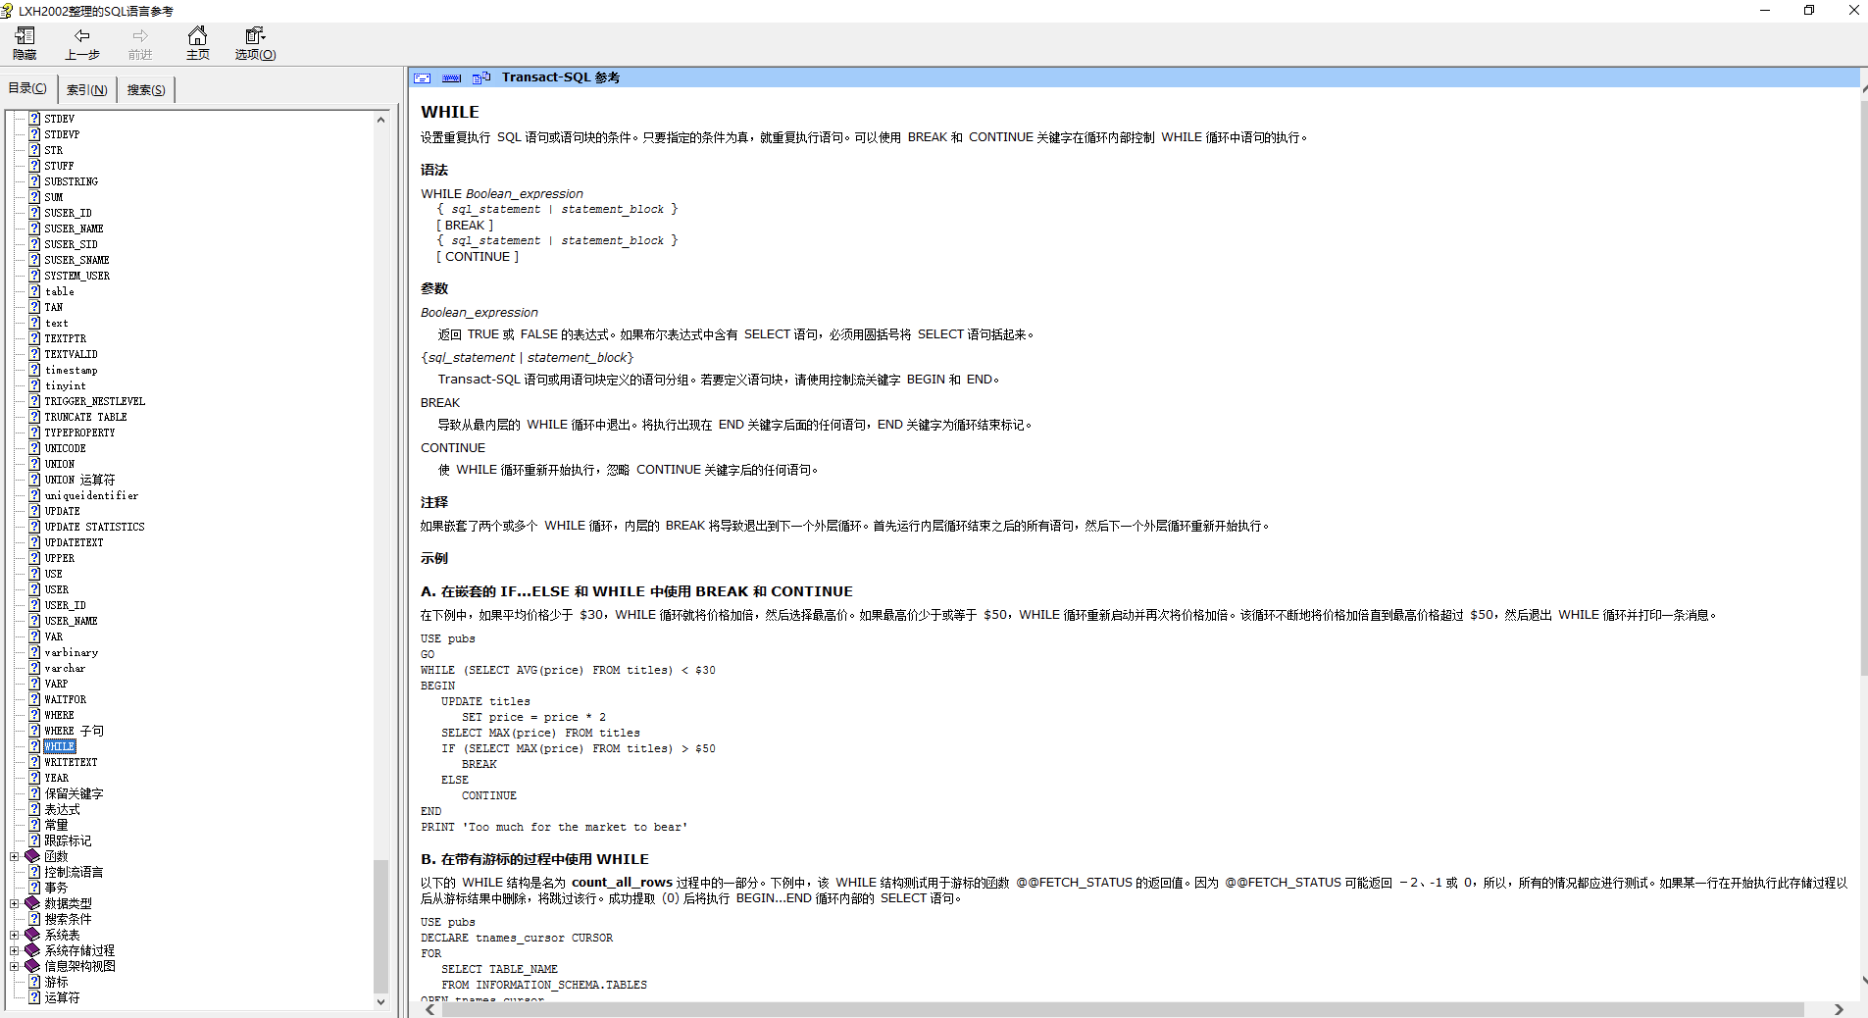Viewport: 1868px width, 1018px height.
Task: Click the topic page icon beside USER_NAME
Action: pos(34,621)
